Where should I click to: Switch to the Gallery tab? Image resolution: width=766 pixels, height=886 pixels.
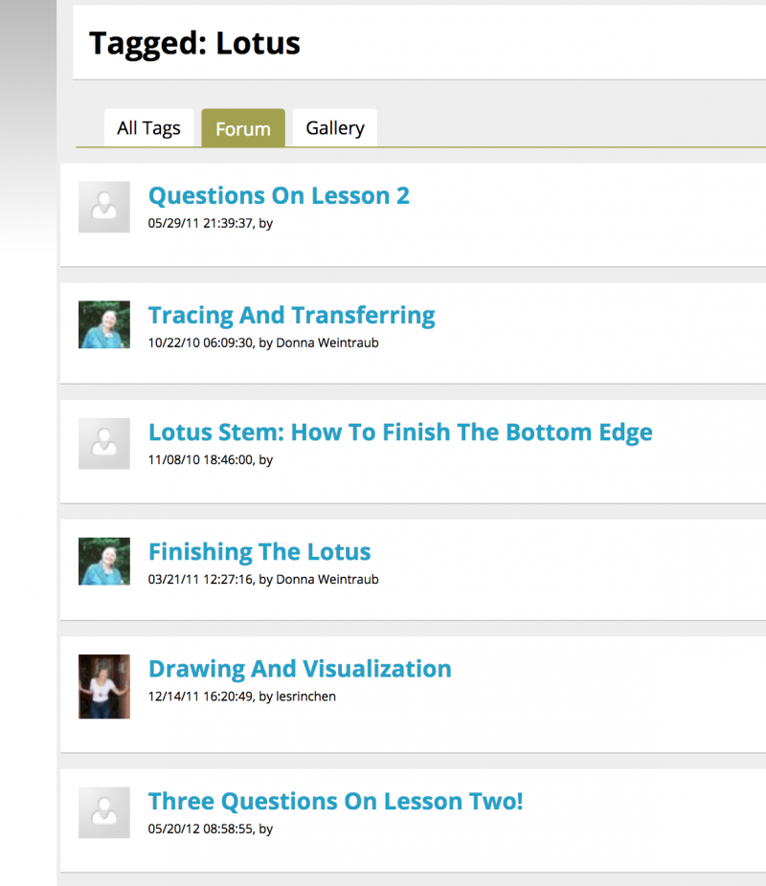tap(335, 128)
